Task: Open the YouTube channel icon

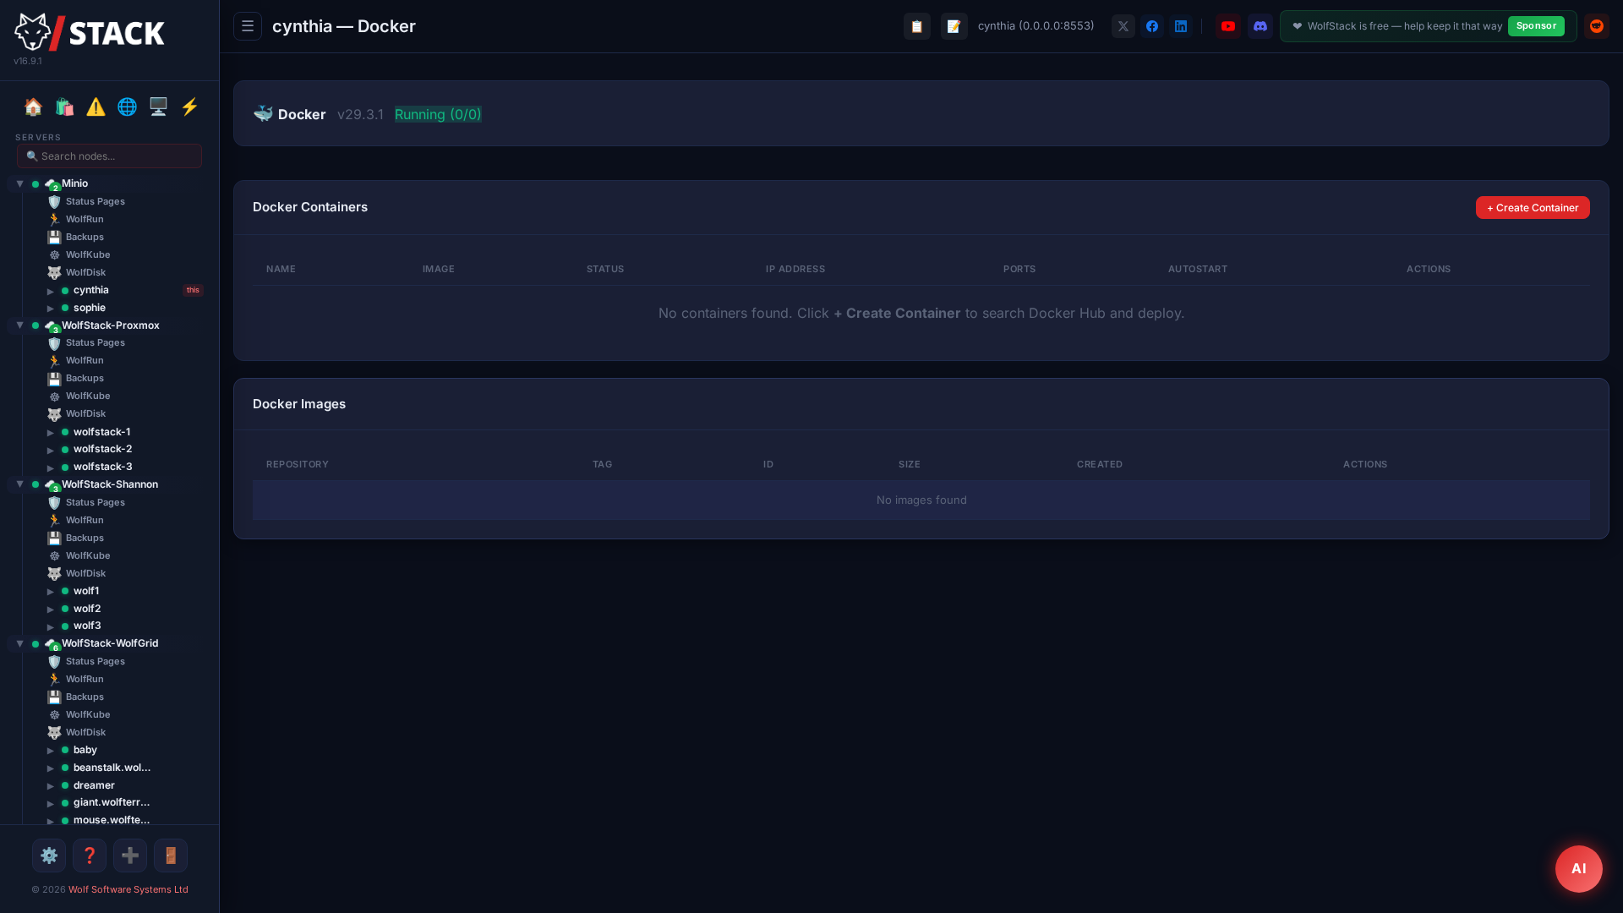Action: pyautogui.click(x=1228, y=26)
